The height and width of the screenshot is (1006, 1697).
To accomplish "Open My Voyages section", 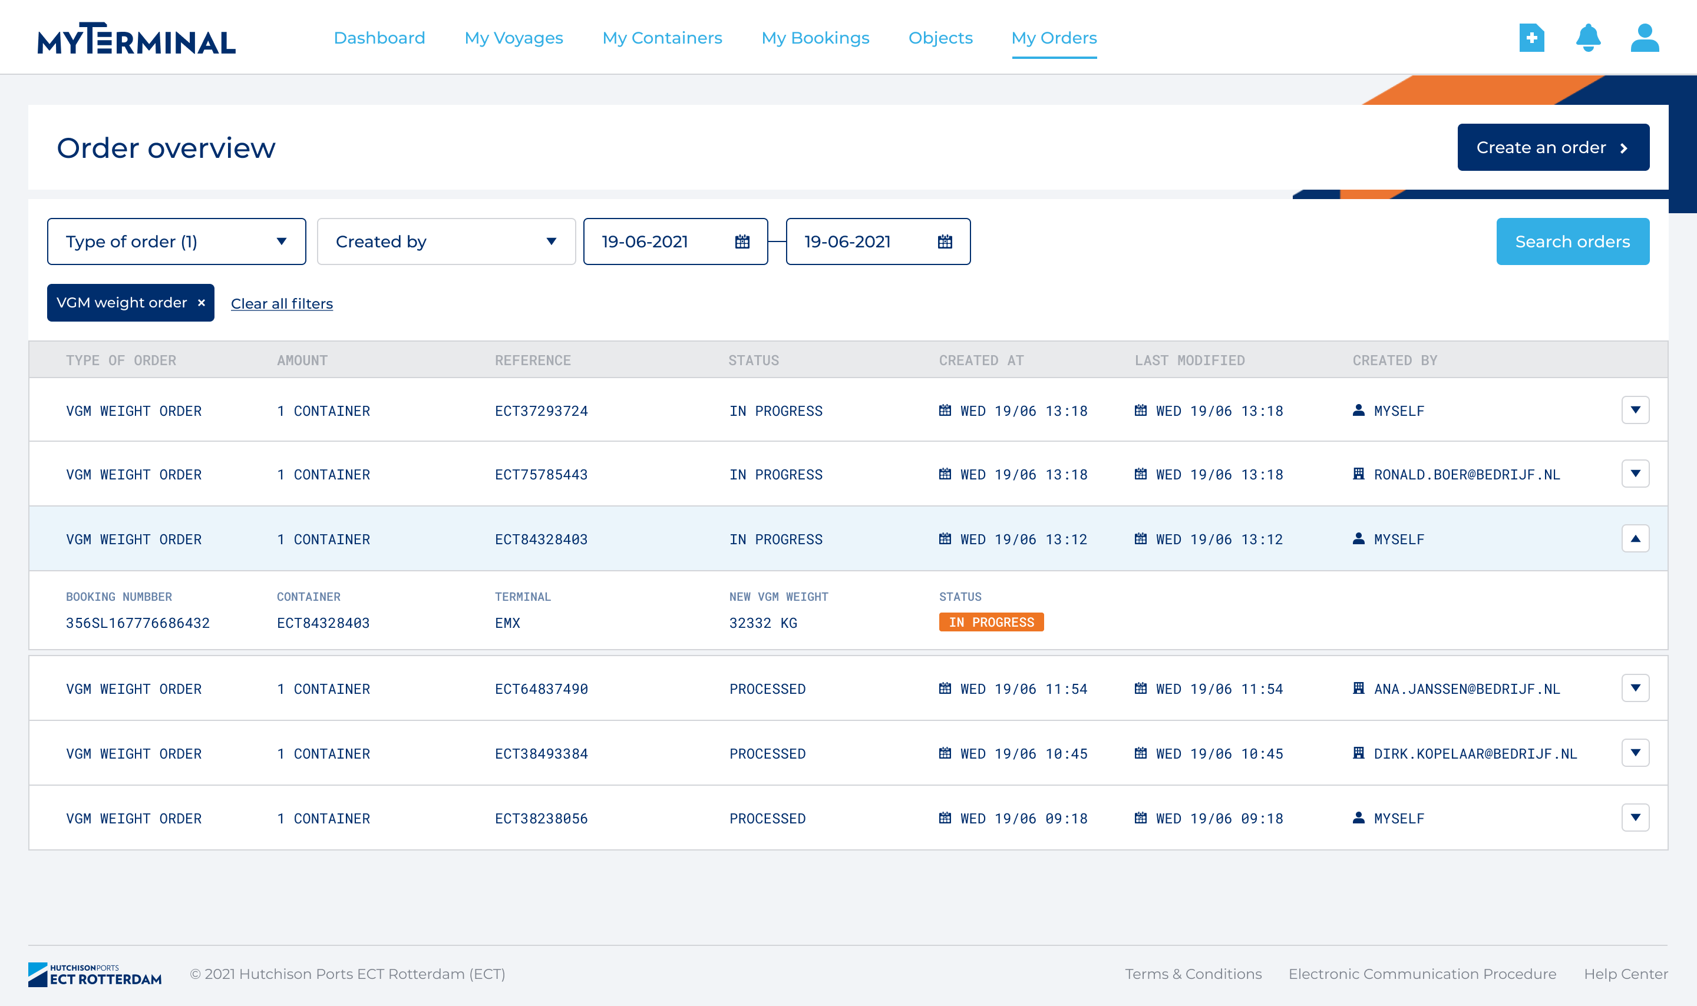I will click(513, 38).
